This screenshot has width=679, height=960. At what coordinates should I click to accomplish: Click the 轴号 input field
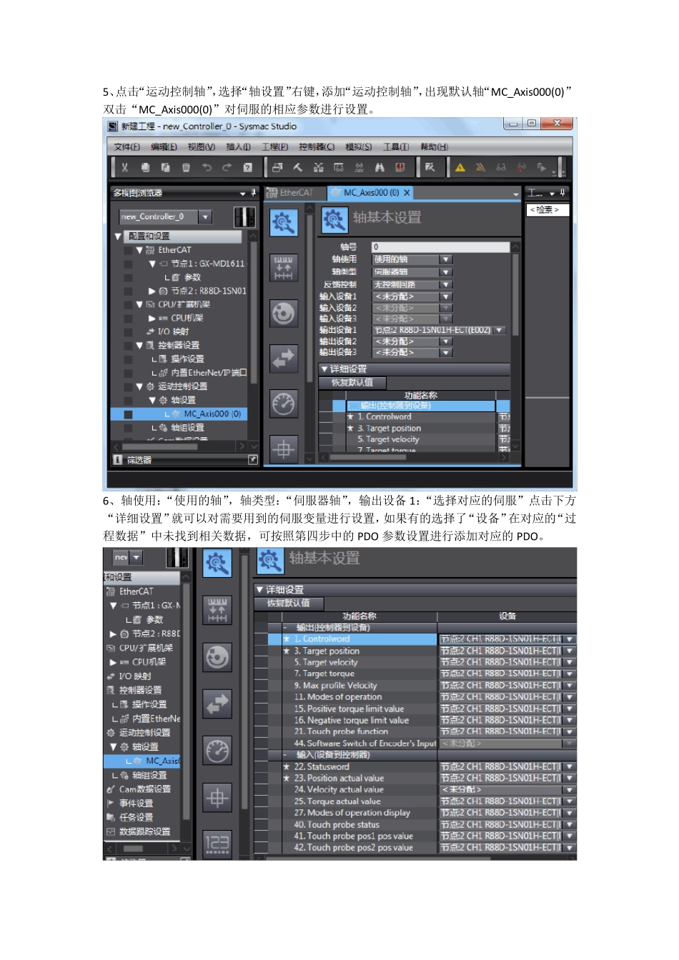click(x=440, y=247)
